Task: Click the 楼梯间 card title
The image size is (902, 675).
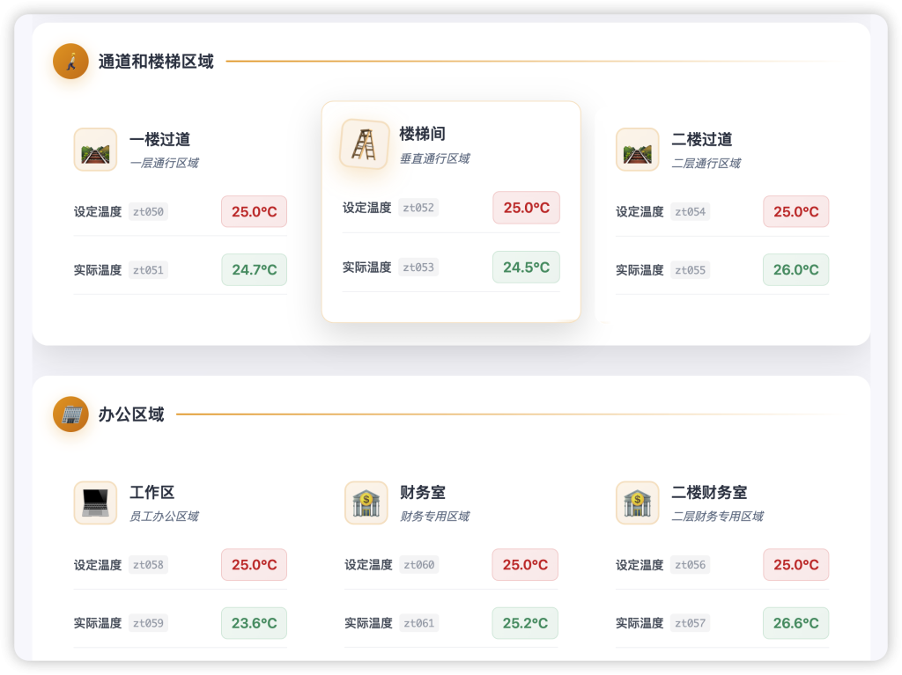Action: pyautogui.click(x=422, y=134)
